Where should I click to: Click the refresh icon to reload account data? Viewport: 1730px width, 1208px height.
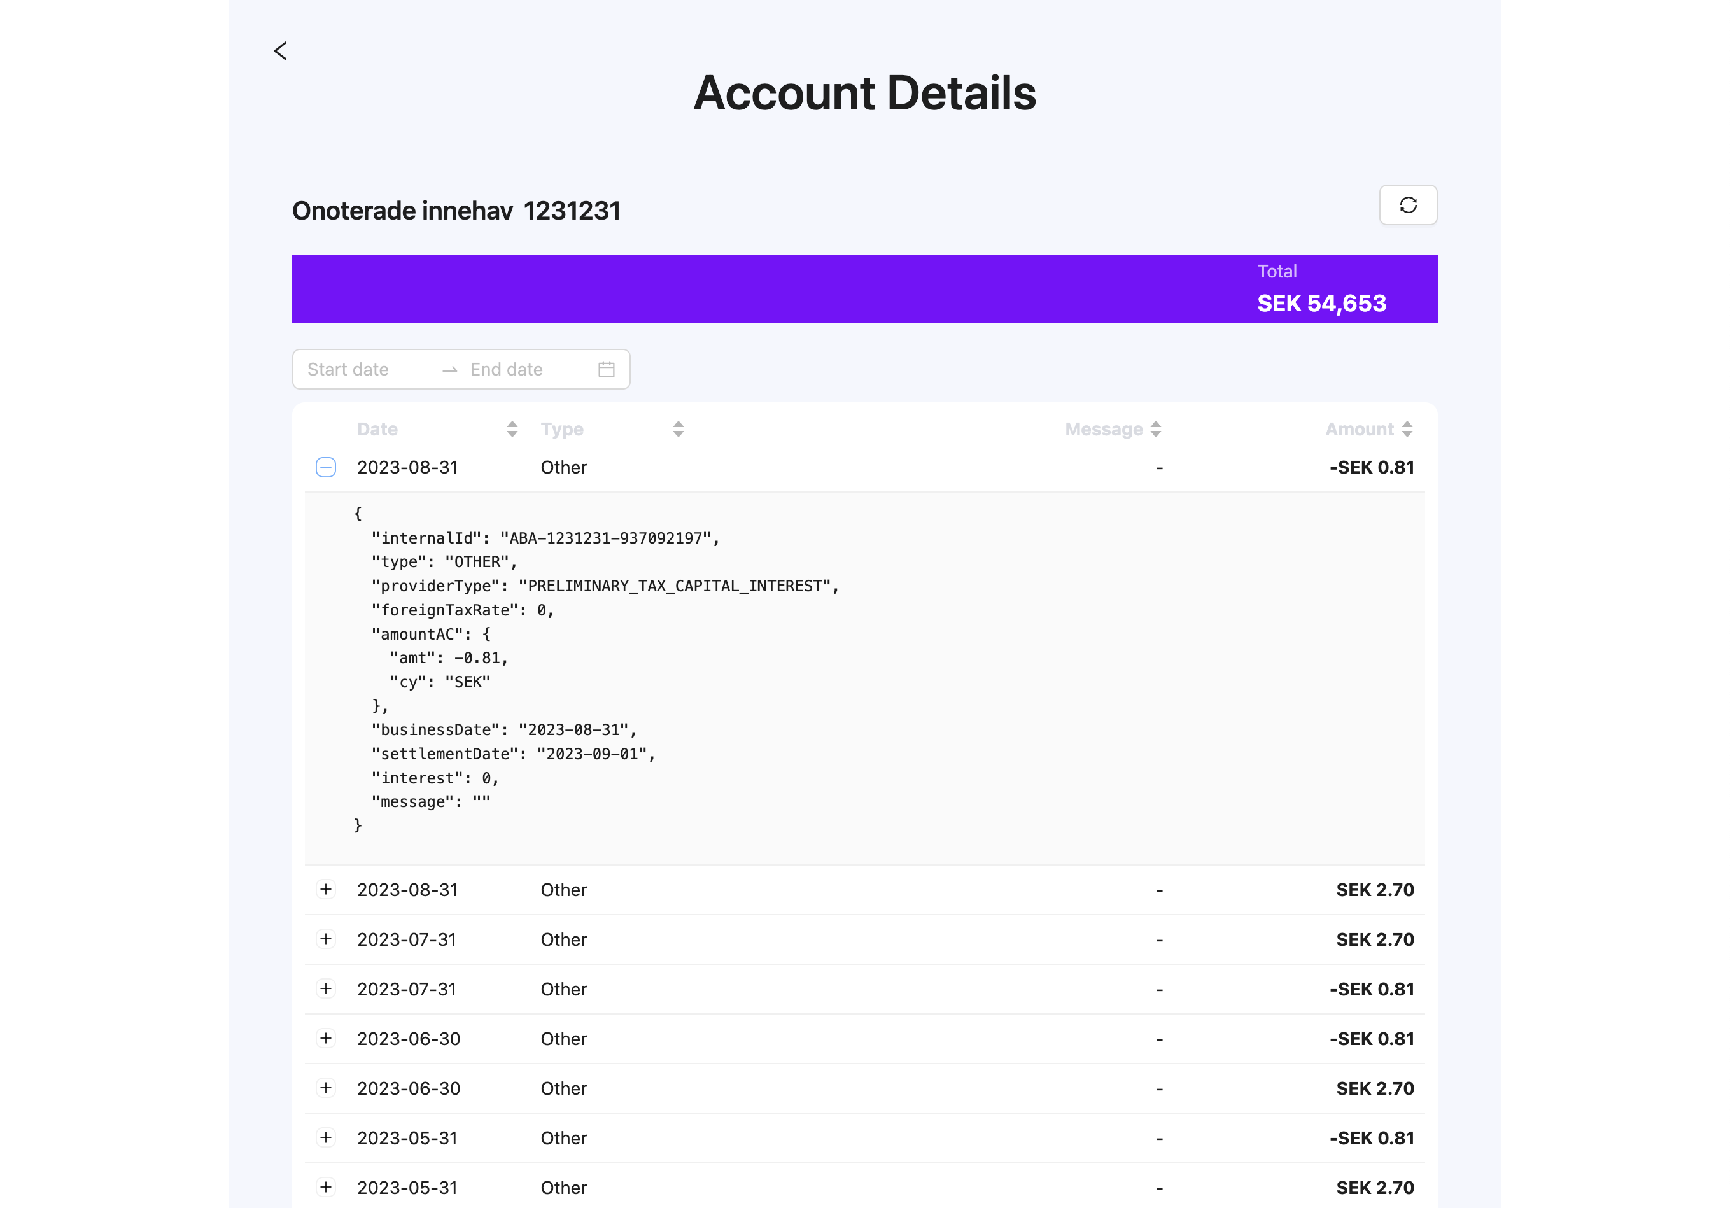point(1407,204)
